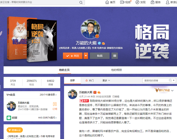Click the magnifier icon in weibo search box
This screenshot has height=139, width=177.
click(170, 80)
